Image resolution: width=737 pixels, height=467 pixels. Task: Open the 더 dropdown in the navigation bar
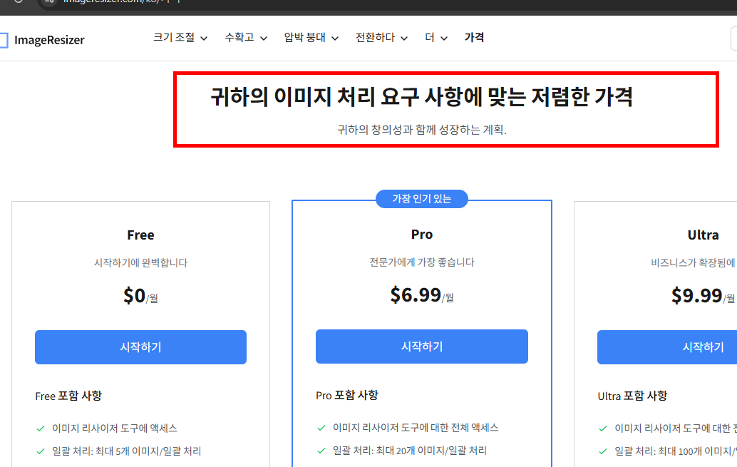434,38
